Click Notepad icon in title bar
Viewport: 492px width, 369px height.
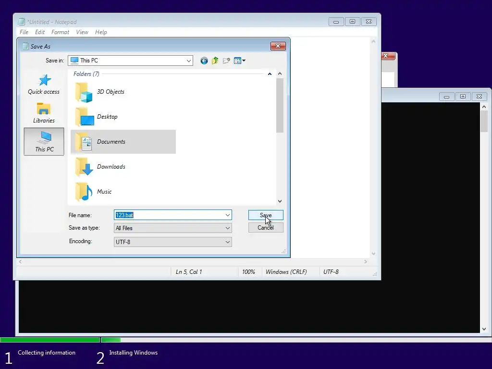click(x=21, y=22)
